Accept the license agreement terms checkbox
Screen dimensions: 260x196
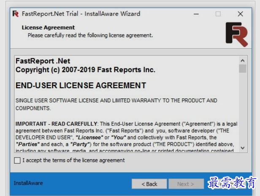coord(17,161)
